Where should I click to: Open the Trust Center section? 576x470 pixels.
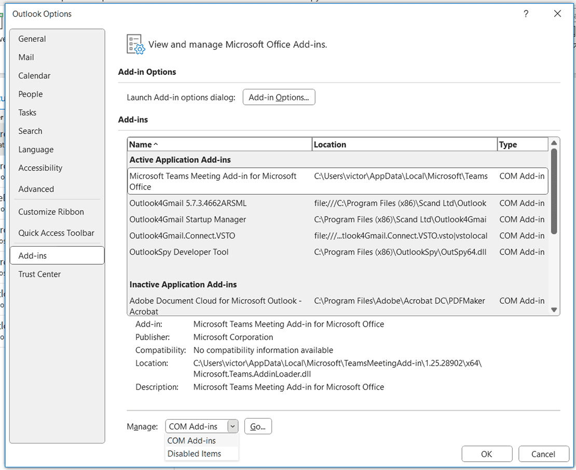[39, 274]
